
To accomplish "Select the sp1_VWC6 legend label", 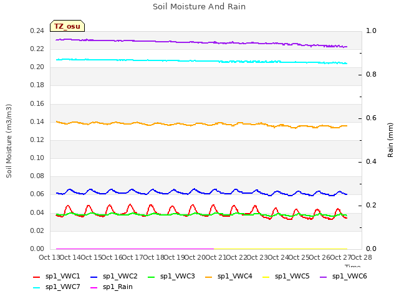I will [349, 277].
